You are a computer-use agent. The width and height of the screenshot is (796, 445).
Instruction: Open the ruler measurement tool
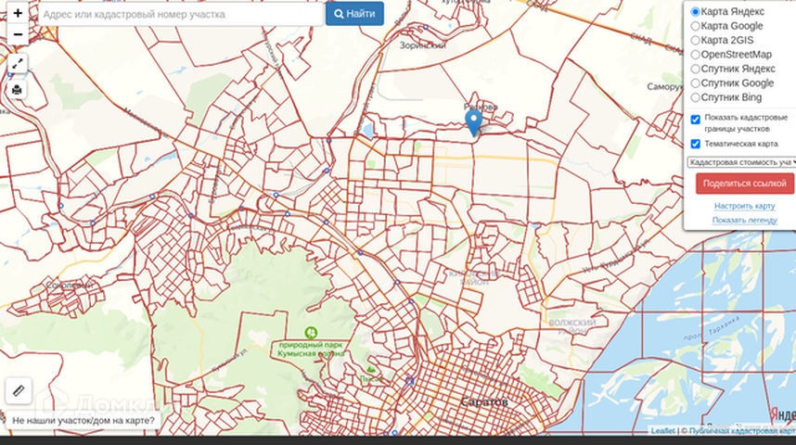[x=19, y=390]
